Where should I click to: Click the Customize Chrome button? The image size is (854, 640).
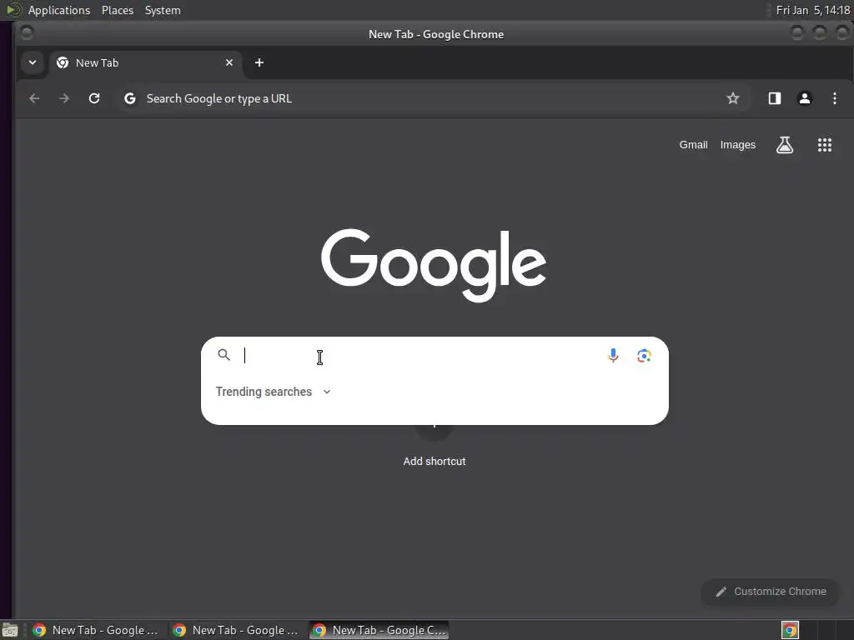[x=770, y=592]
